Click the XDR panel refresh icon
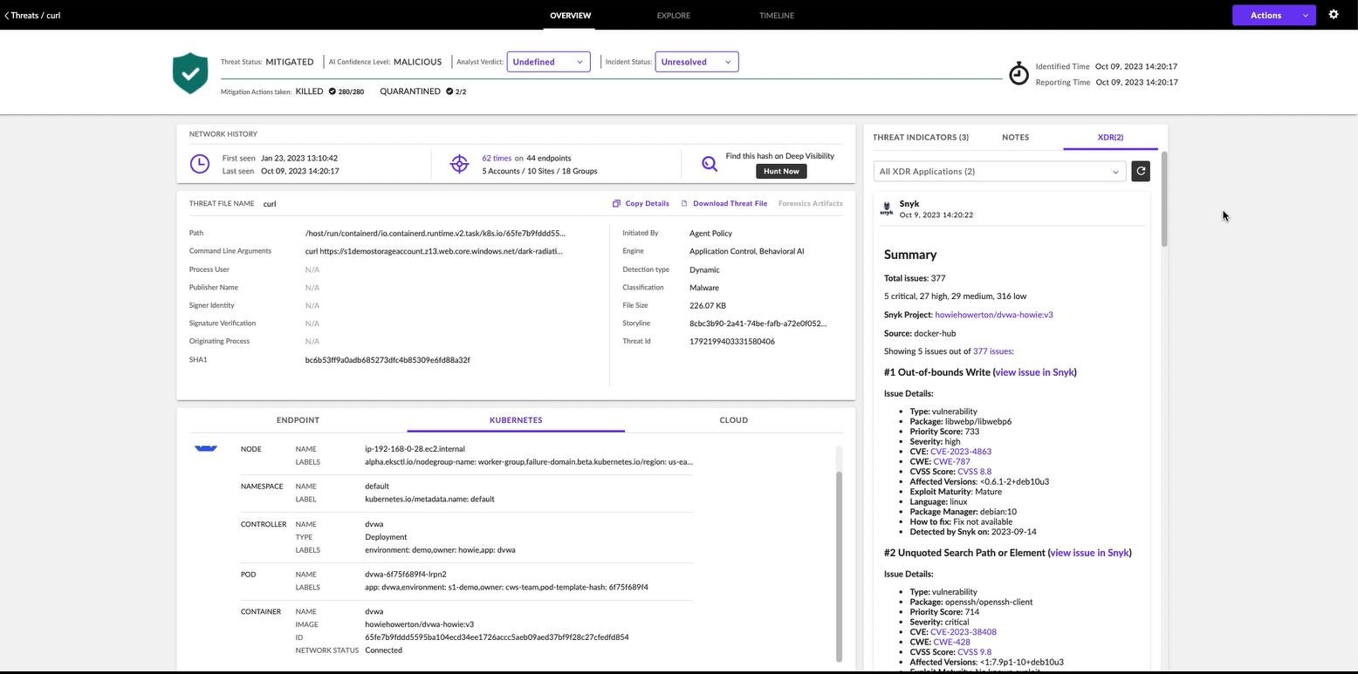 click(1140, 172)
